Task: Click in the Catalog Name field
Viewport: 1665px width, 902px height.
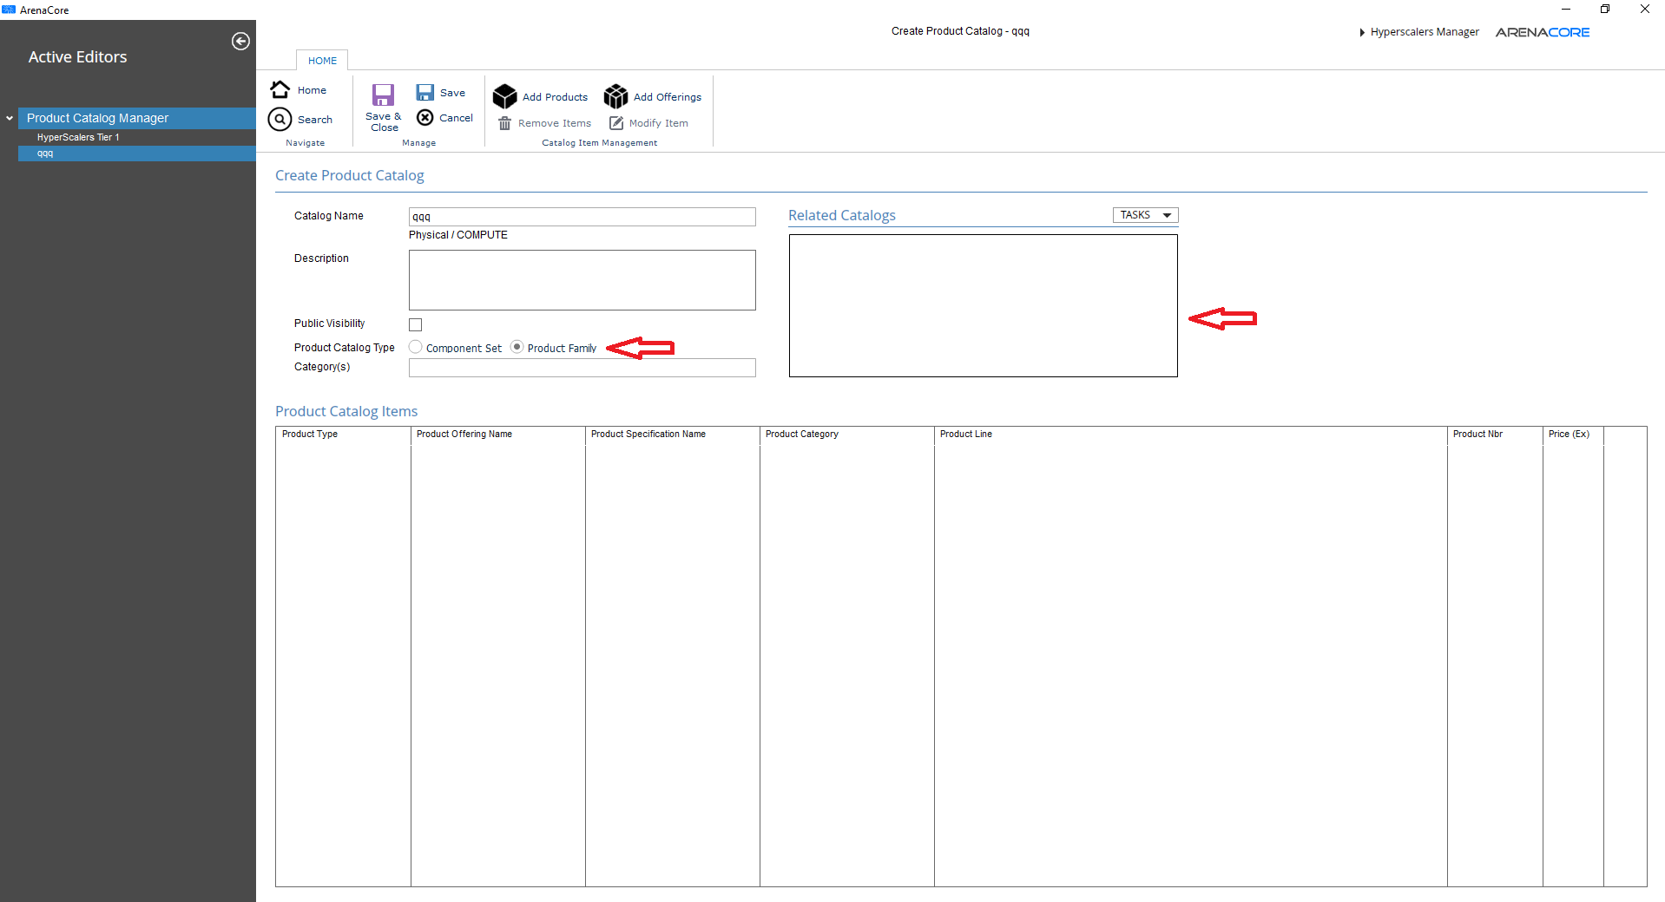Action: pos(582,217)
